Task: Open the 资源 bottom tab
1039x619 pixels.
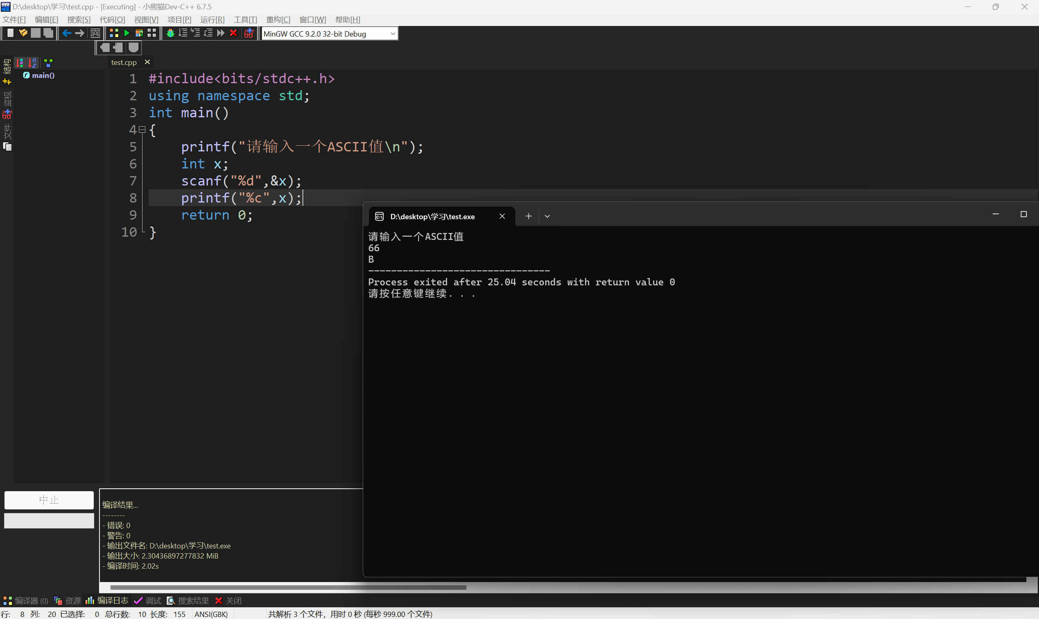Action: pyautogui.click(x=67, y=601)
